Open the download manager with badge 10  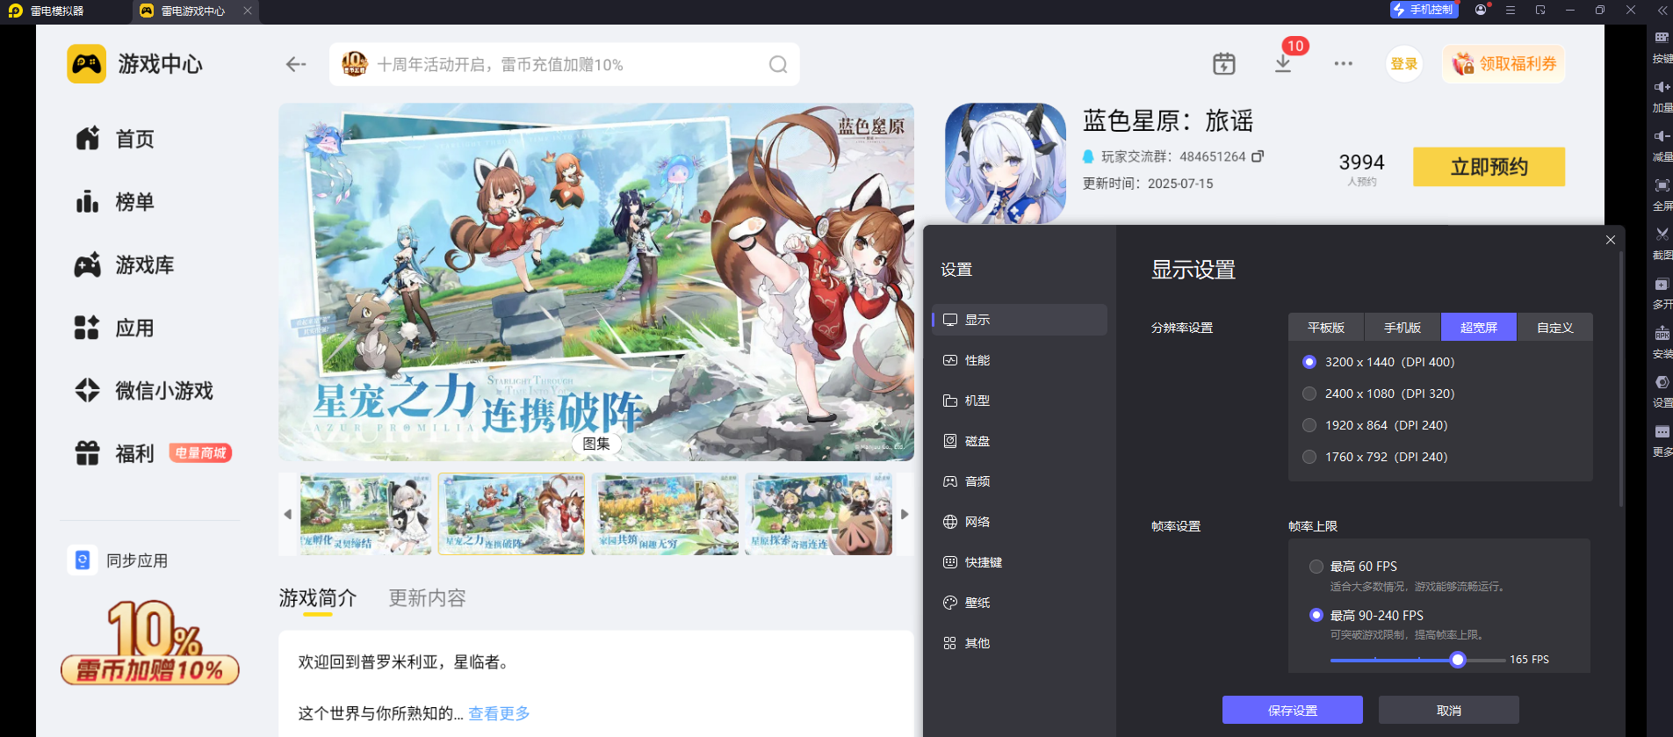click(x=1283, y=63)
